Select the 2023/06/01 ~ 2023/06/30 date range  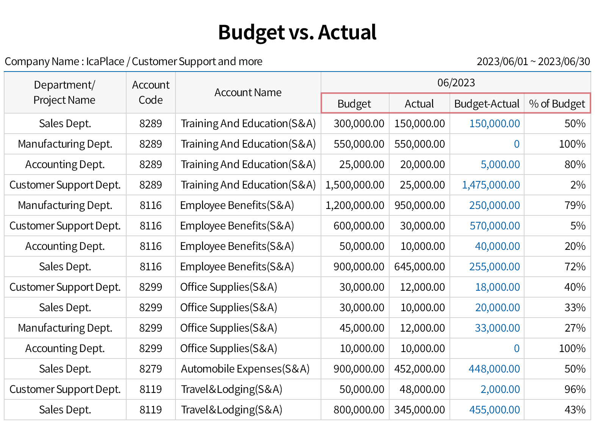click(x=533, y=61)
